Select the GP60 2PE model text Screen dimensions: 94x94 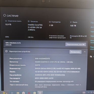8,45
